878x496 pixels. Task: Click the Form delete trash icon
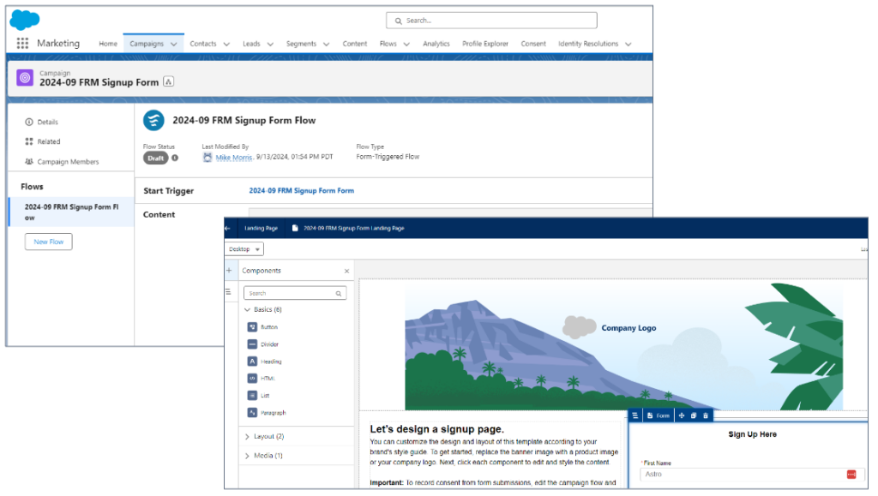point(706,415)
